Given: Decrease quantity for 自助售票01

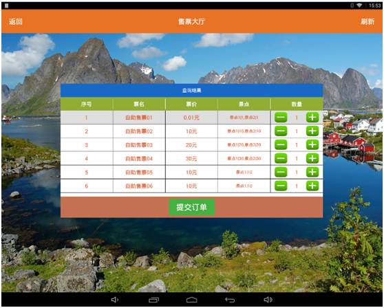Looking at the screenshot, I should (x=281, y=118).
